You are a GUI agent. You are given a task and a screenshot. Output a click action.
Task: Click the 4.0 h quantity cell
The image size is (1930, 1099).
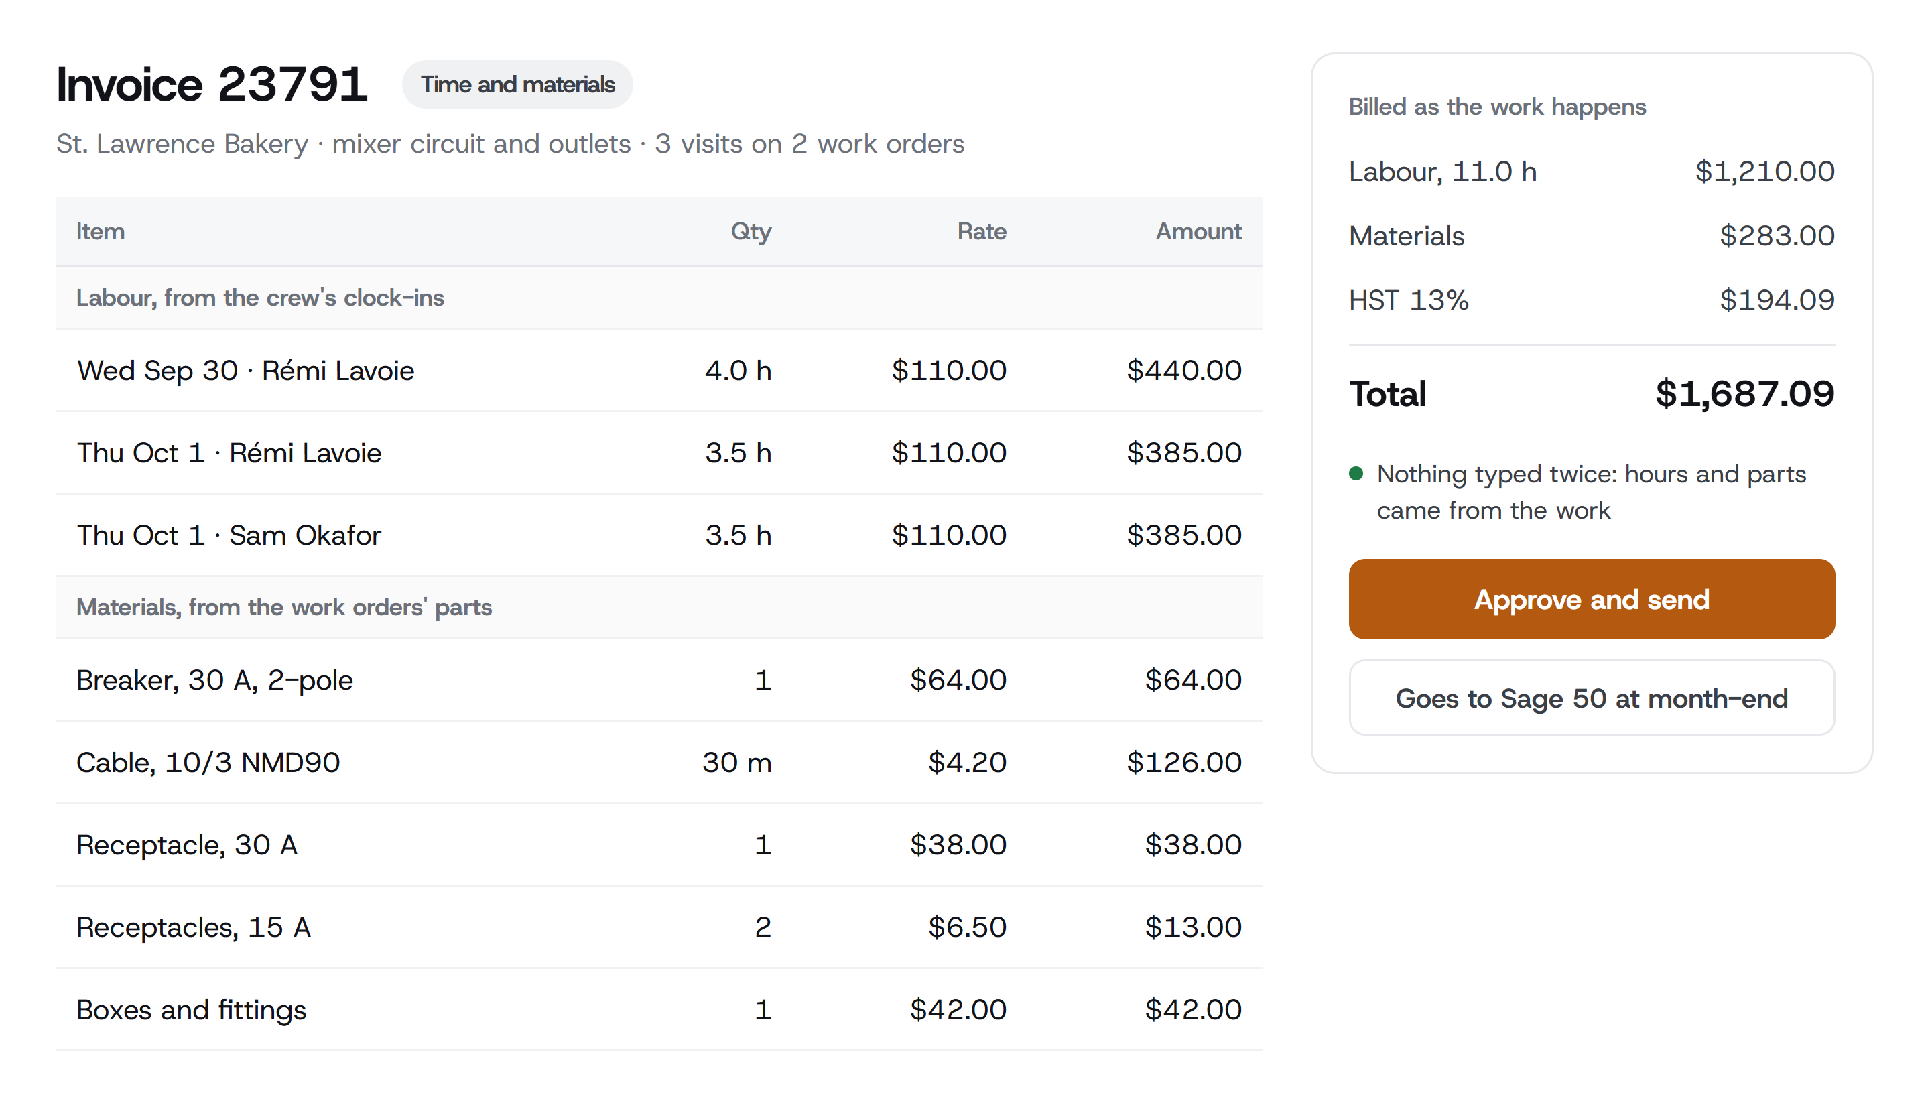coord(737,371)
